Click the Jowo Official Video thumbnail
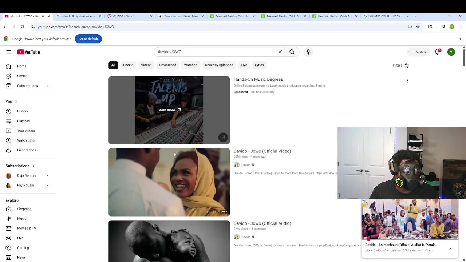The width and height of the screenshot is (466, 262). 169,182
